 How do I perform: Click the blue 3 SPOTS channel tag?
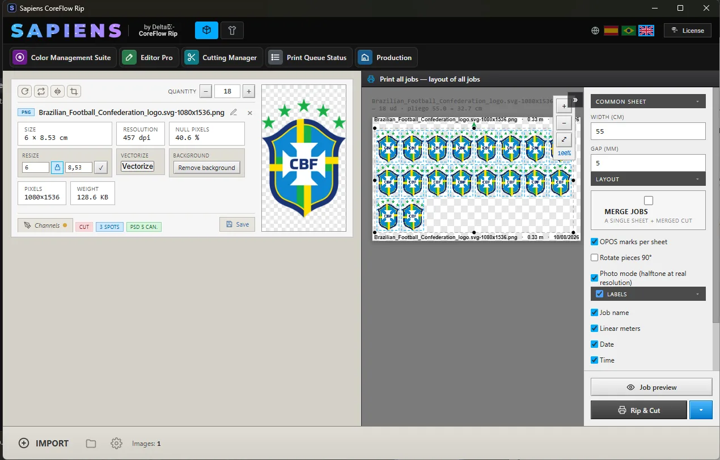tap(109, 227)
